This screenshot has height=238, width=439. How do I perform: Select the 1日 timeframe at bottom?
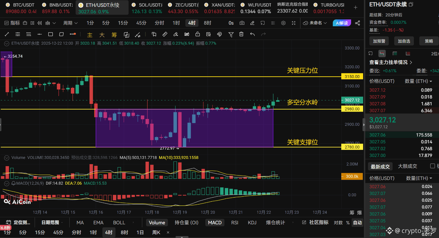140,233
